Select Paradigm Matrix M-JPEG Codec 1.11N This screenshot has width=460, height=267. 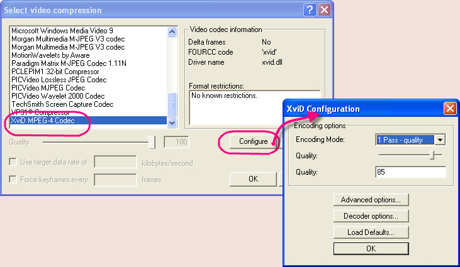click(88, 63)
